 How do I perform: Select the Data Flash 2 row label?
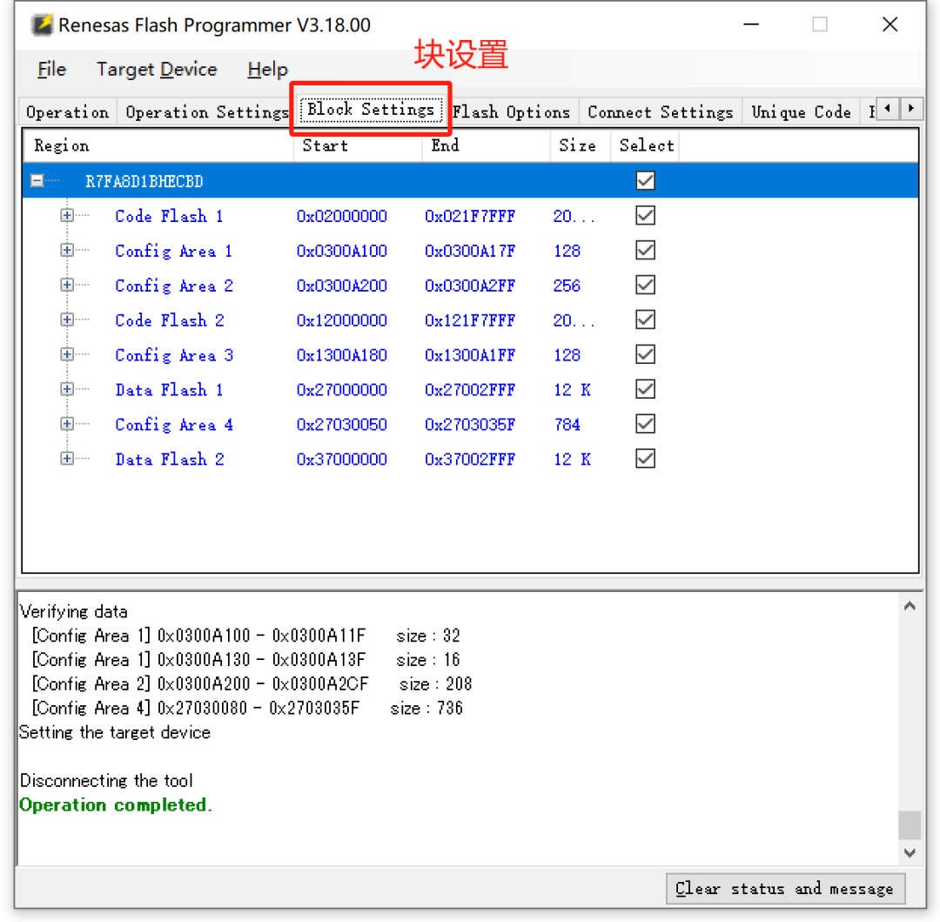pos(170,459)
